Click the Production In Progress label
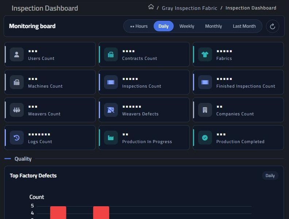 pos(147,142)
